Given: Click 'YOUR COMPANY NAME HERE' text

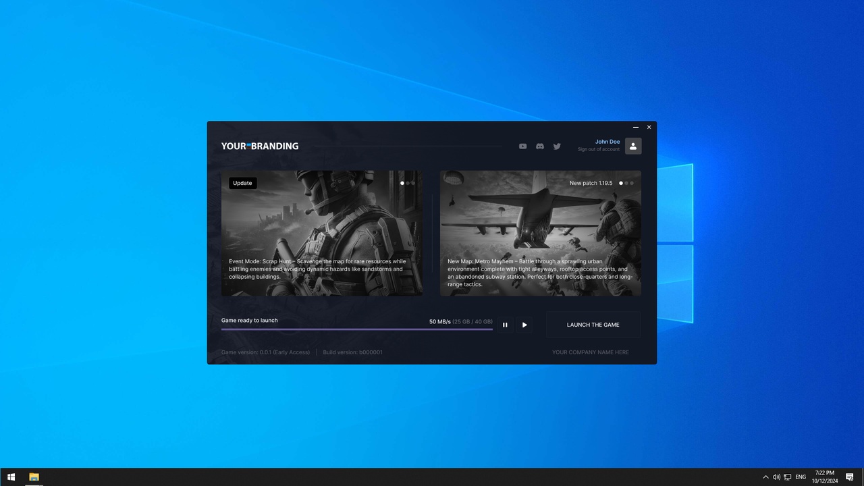Looking at the screenshot, I should click(x=591, y=352).
